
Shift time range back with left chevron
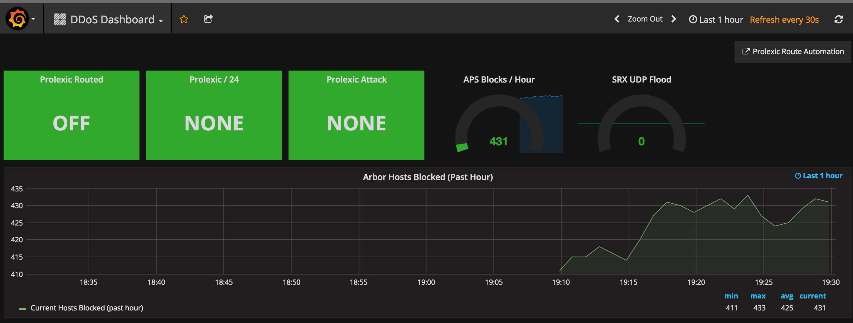click(x=617, y=19)
